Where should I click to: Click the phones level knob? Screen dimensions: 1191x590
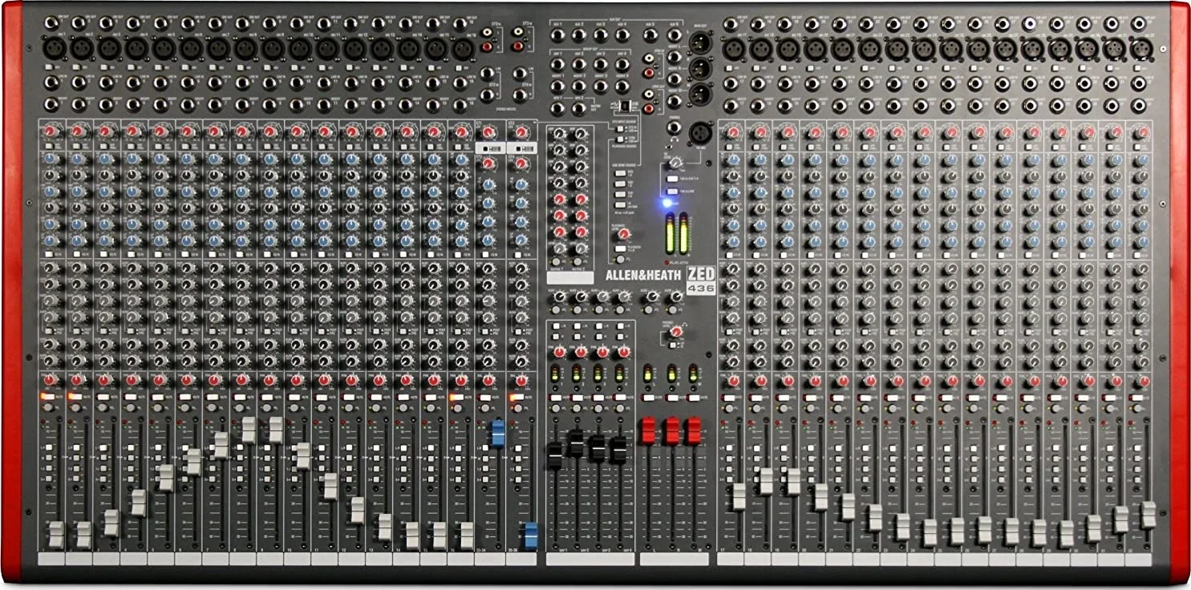point(676,332)
